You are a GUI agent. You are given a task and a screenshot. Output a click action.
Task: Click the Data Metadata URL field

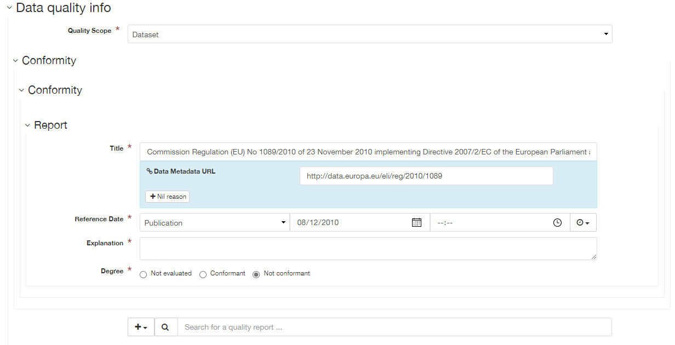(x=426, y=176)
